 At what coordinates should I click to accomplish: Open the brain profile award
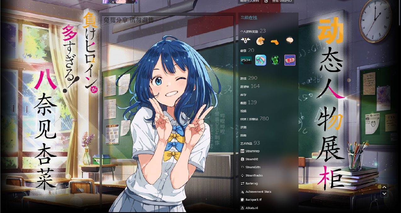click(290, 40)
